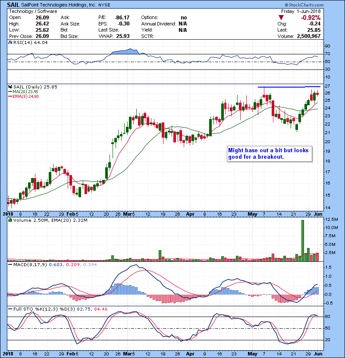This screenshot has width=345, height=358.
Task: Click the SCTR label
Action: point(147,36)
